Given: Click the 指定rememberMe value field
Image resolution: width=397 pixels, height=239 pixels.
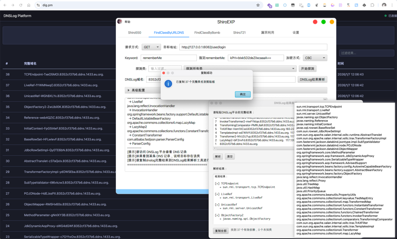Looking at the screenshot, I should pos(256,58).
